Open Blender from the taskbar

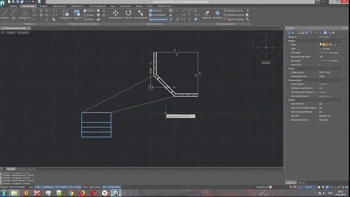point(26,193)
